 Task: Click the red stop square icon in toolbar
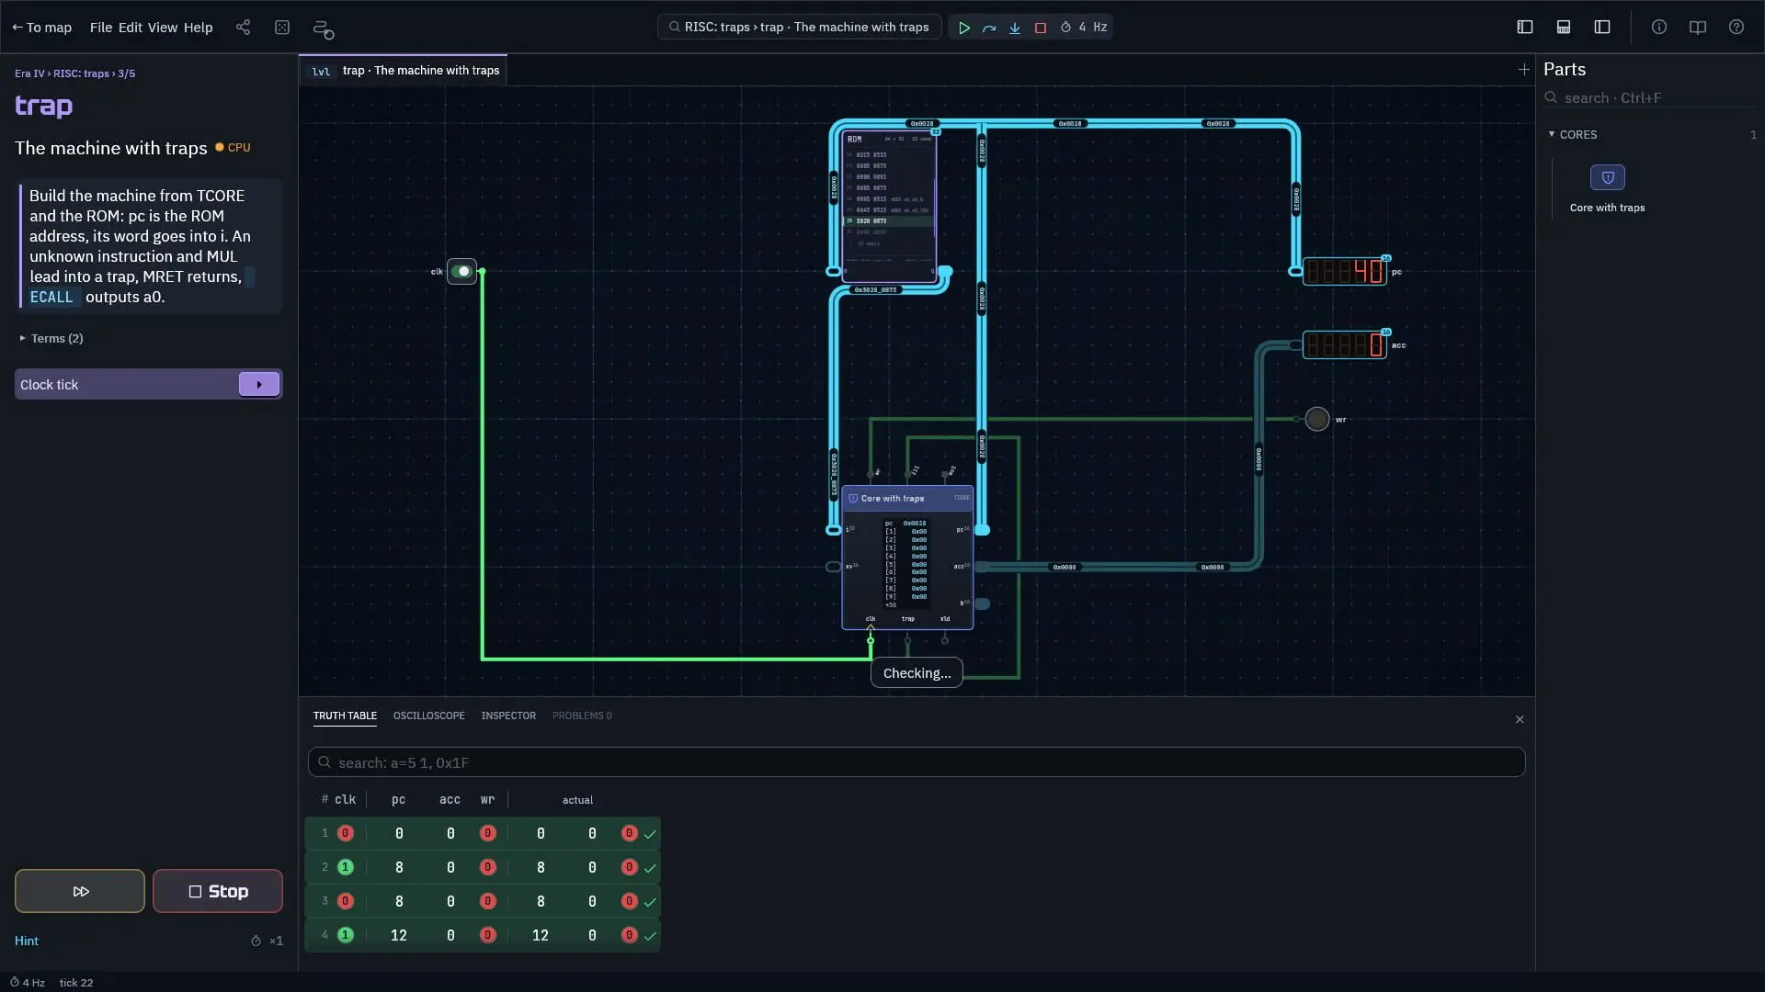(1041, 28)
